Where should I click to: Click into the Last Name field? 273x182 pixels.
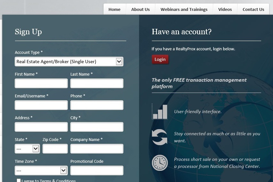pyautogui.click(x=97, y=83)
